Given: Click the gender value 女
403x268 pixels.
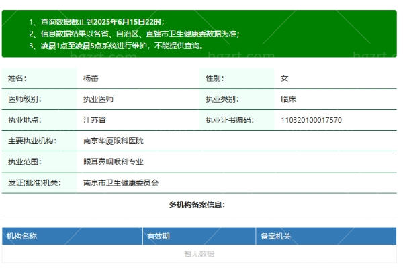Looking at the screenshot, I should coord(284,78).
